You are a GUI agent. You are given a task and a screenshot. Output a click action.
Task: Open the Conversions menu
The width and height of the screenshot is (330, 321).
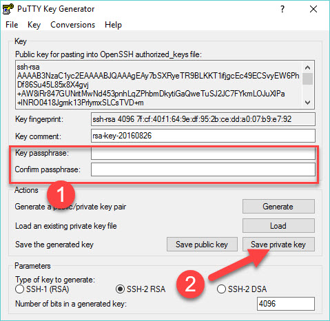click(72, 25)
